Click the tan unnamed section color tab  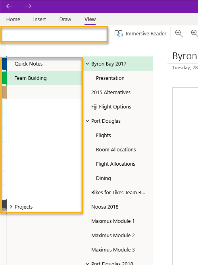(4, 92)
